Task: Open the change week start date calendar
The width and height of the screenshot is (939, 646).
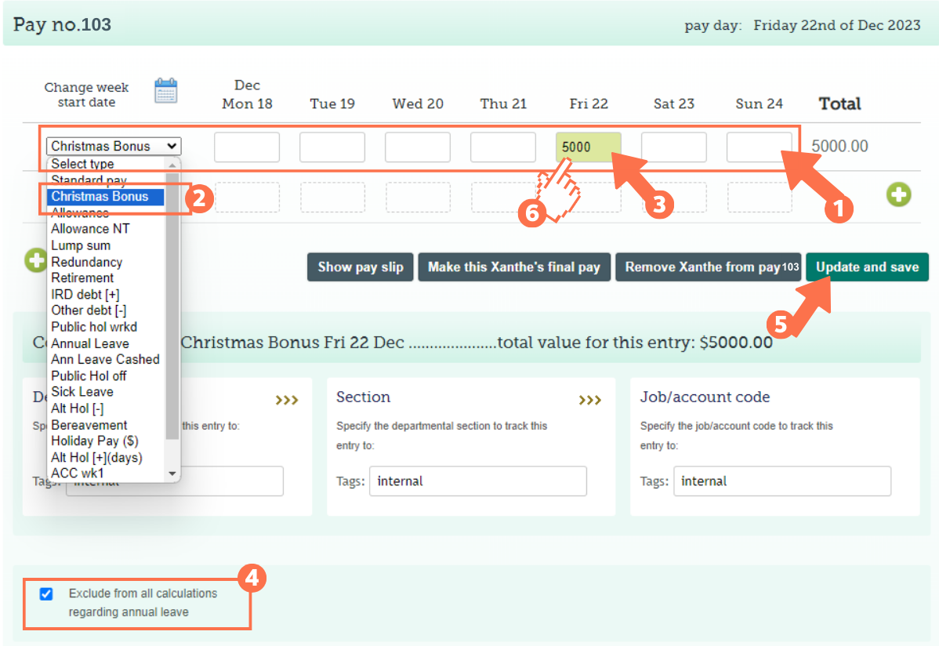Action: click(x=165, y=91)
